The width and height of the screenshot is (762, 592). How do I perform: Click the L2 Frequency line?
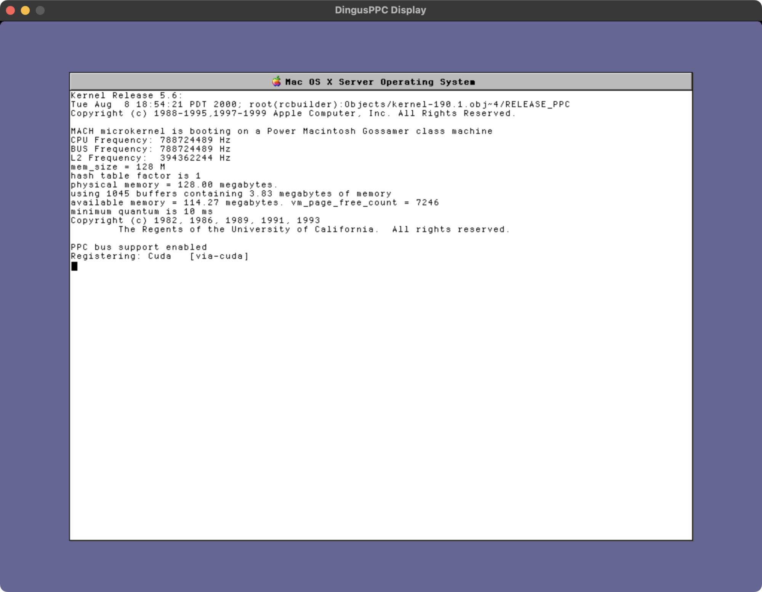pyautogui.click(x=150, y=158)
